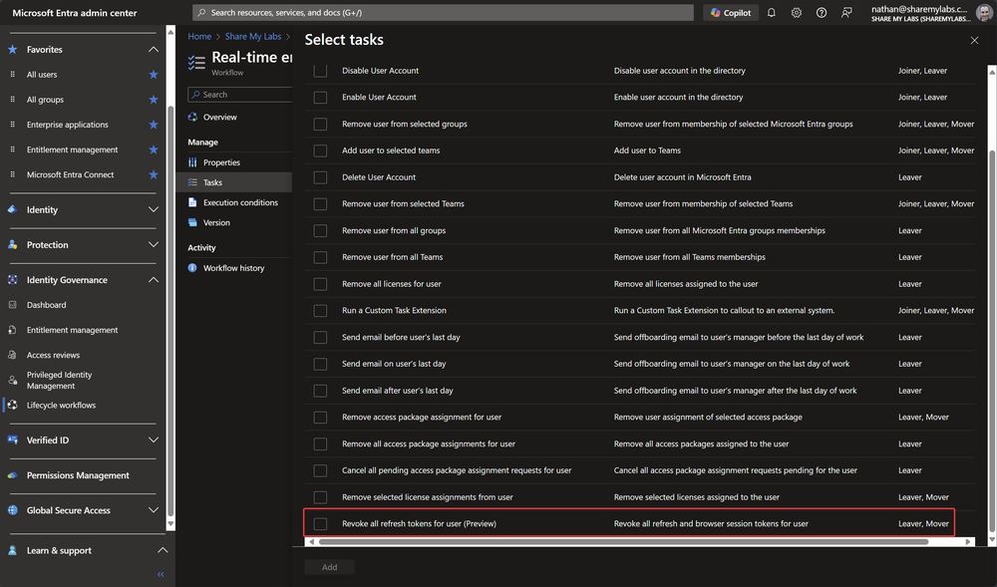Click the Workflow history info icon
The image size is (997, 587).
click(x=192, y=268)
